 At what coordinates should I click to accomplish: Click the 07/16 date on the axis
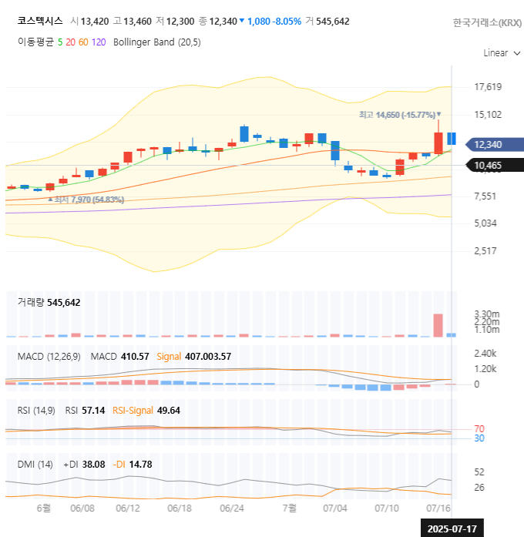click(x=438, y=508)
